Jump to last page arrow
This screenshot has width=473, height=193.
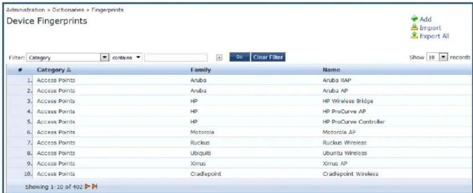[94, 187]
